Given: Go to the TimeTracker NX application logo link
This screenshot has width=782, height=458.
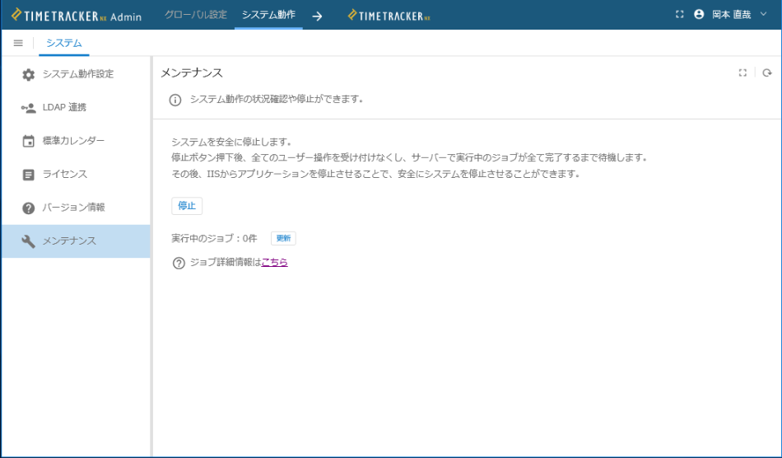Looking at the screenshot, I should tap(389, 16).
